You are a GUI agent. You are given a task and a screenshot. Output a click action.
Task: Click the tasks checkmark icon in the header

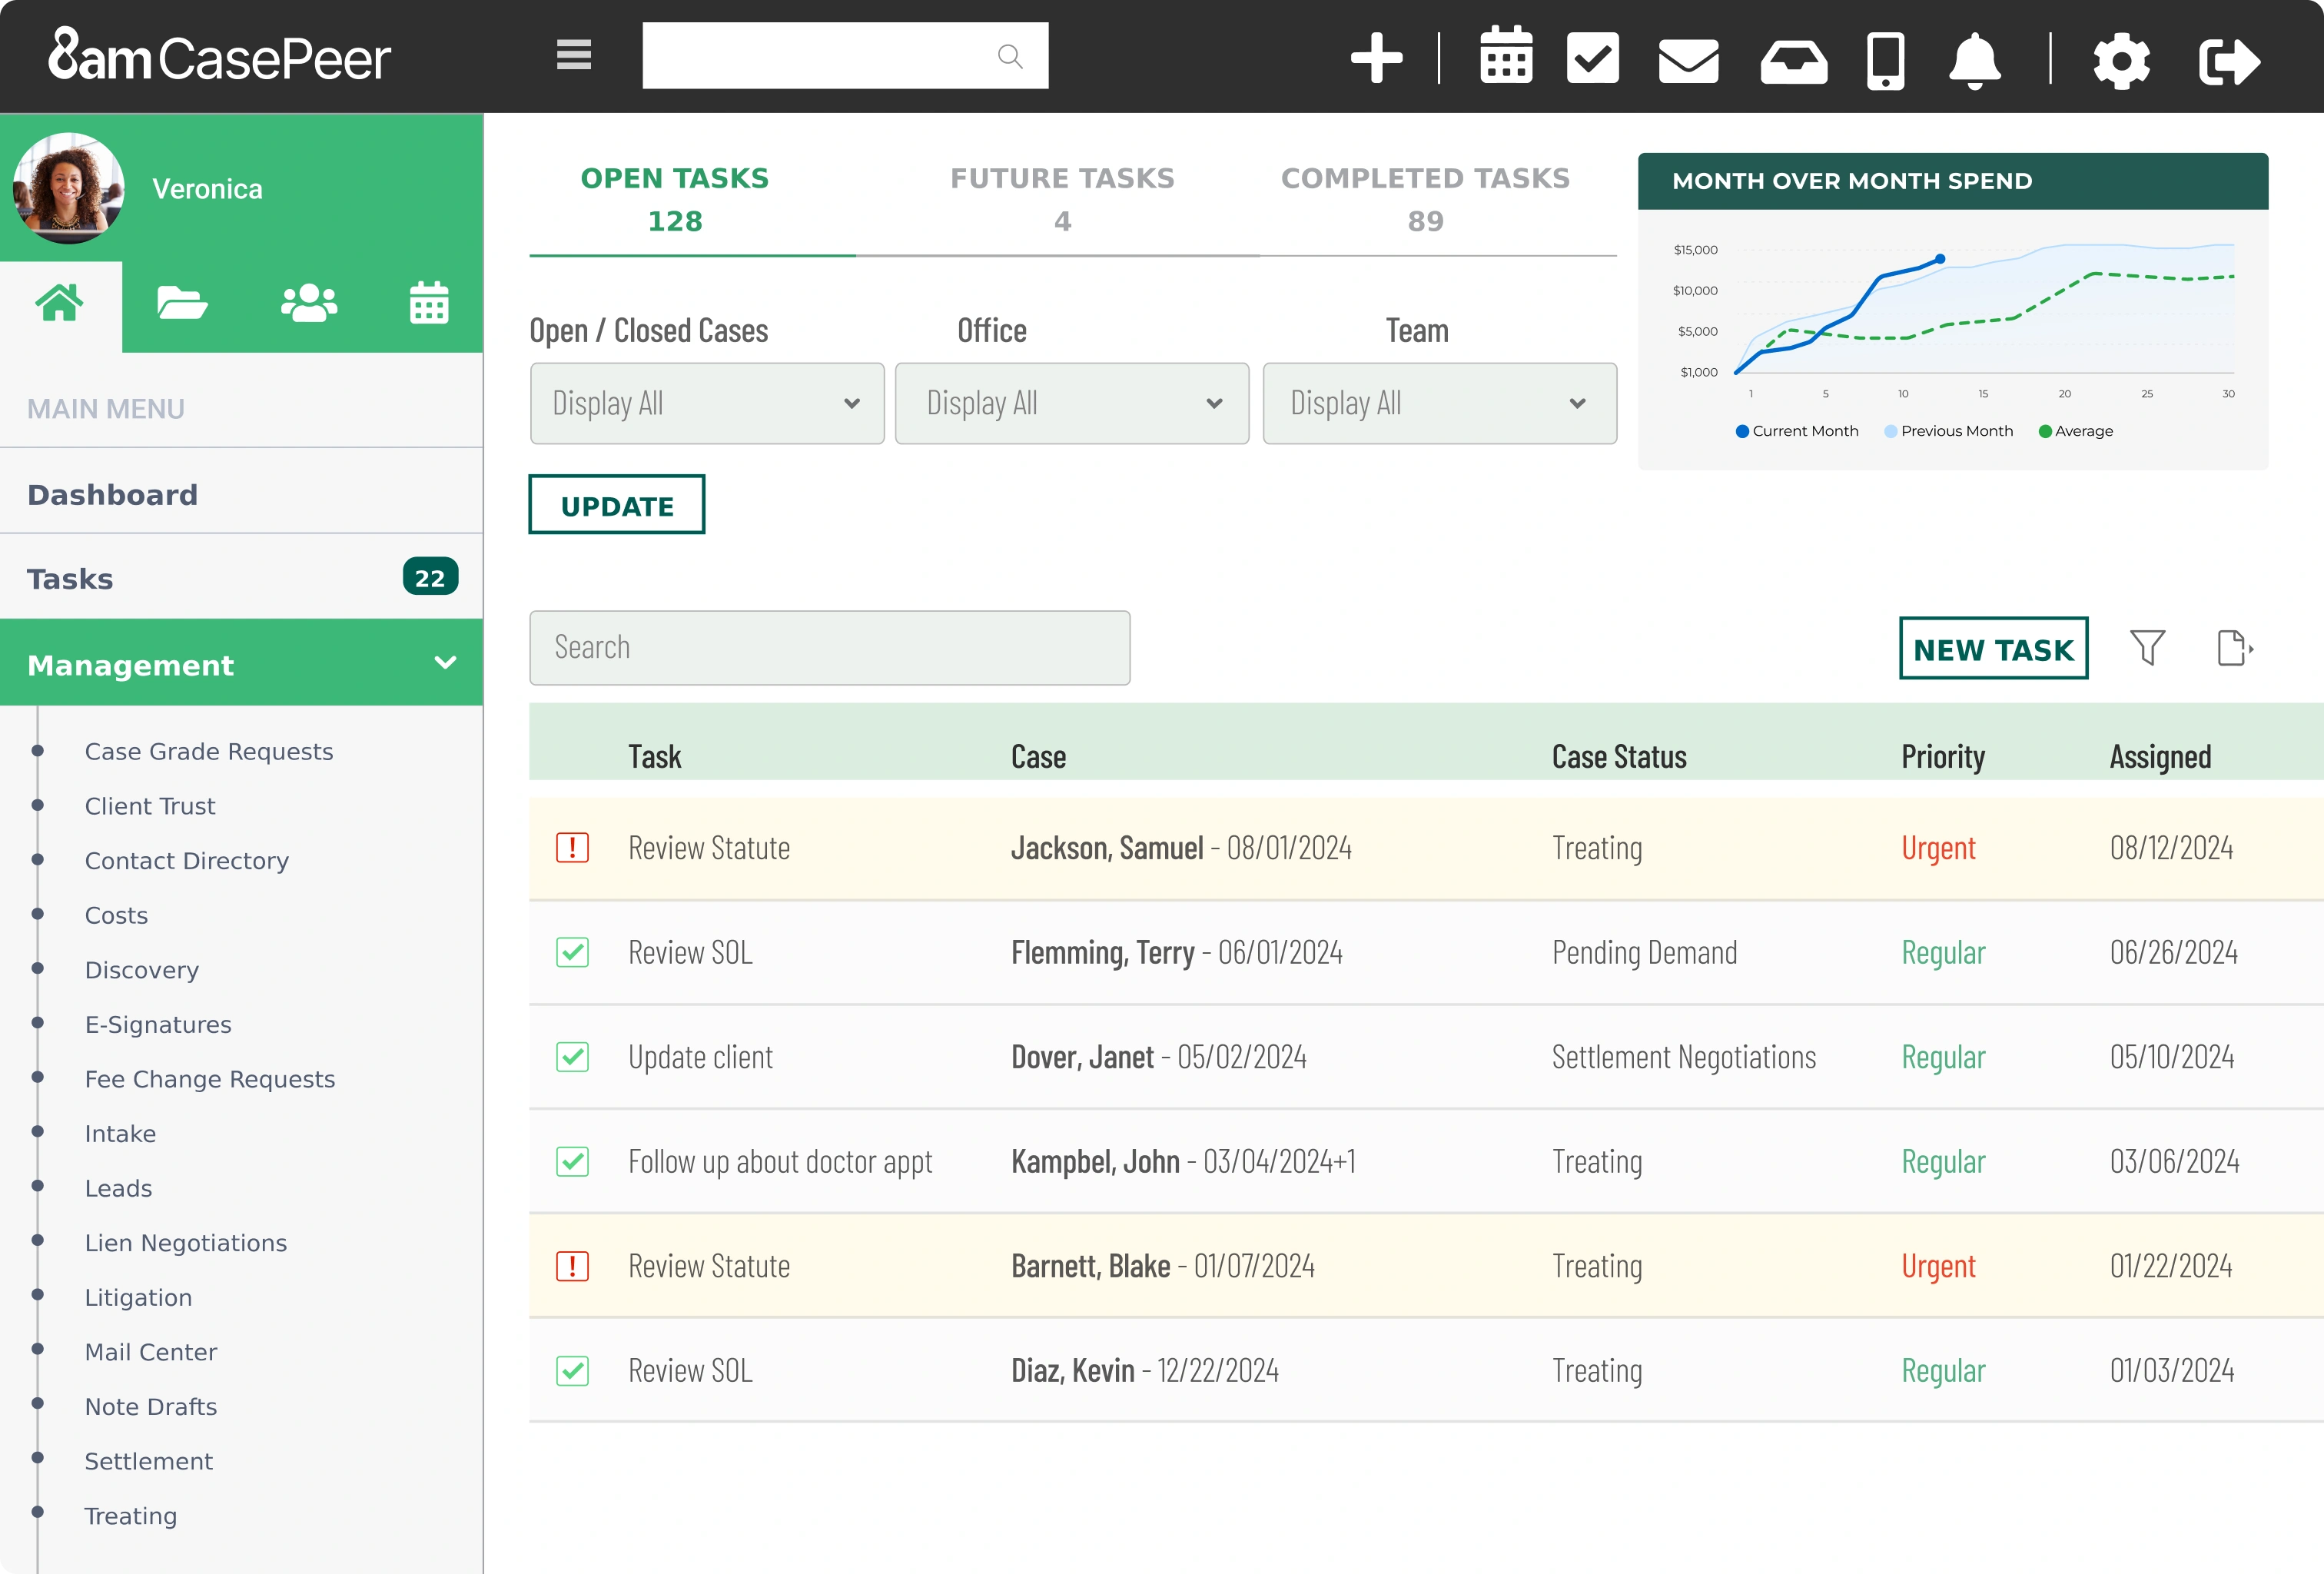tap(1593, 58)
